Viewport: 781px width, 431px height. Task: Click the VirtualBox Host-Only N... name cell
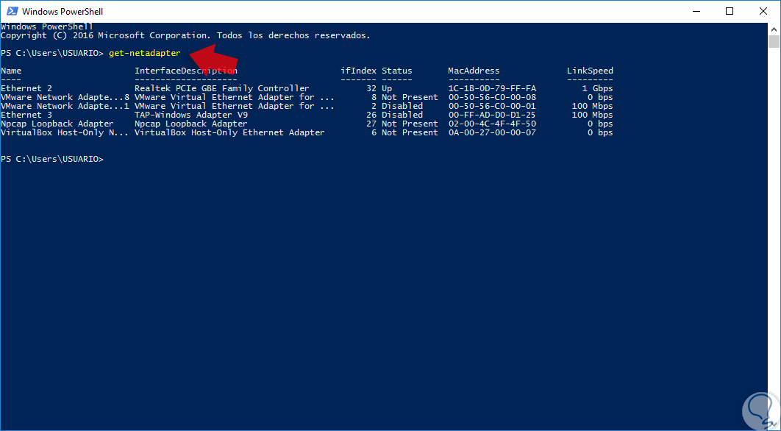pos(65,132)
